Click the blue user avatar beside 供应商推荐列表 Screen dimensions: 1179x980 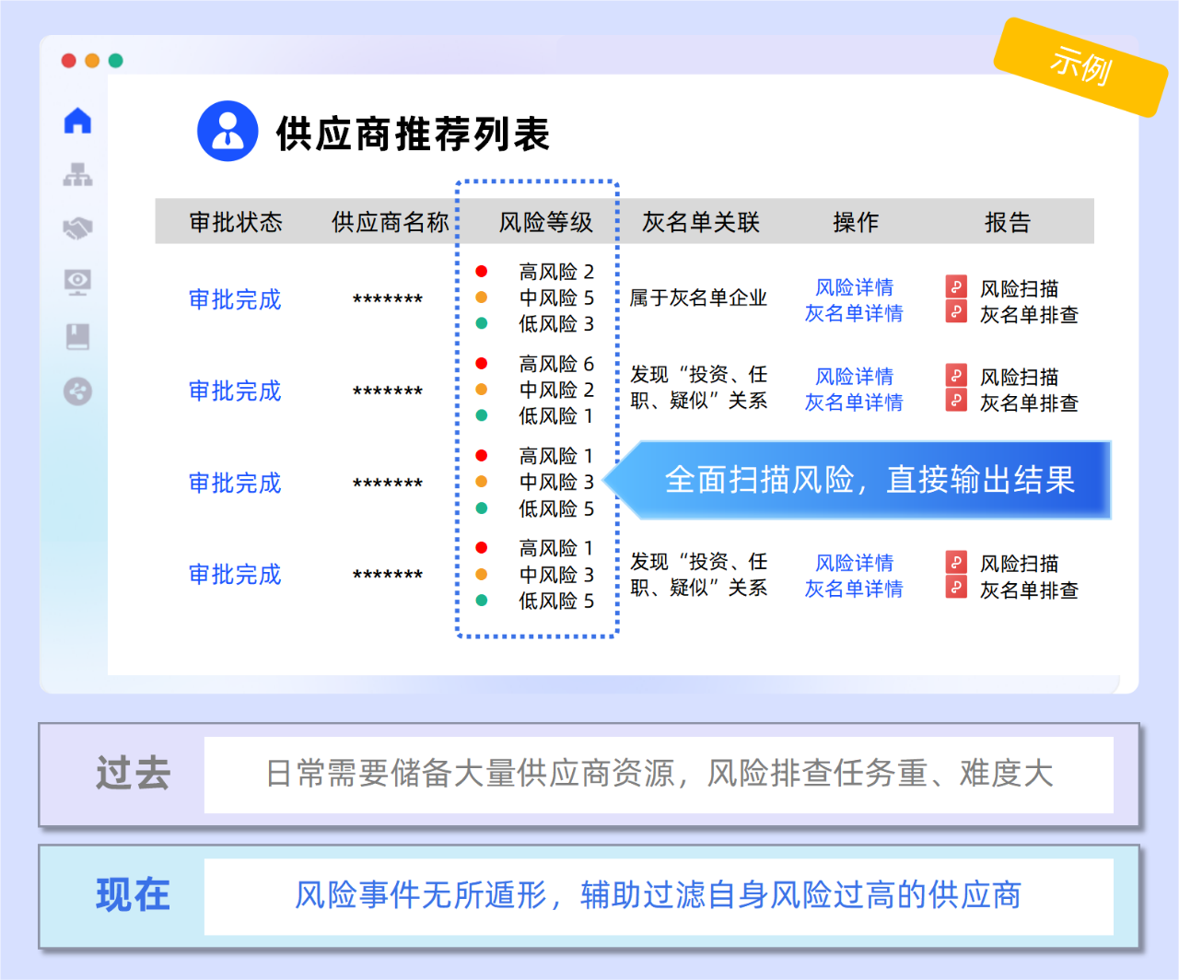227,131
